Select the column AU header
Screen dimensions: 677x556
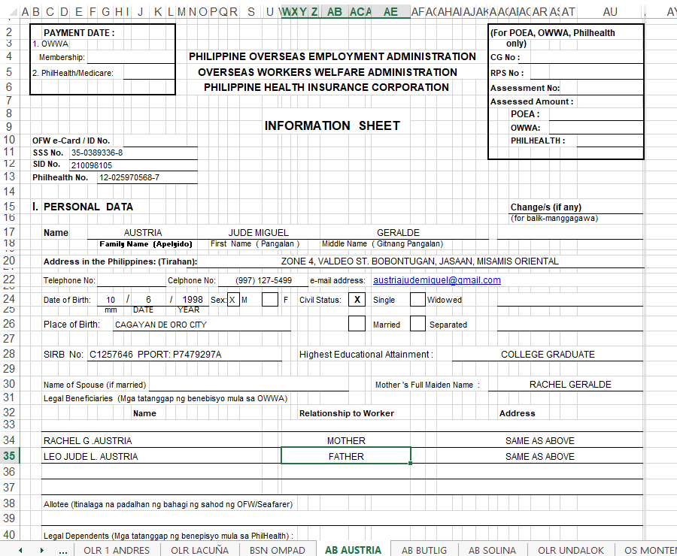(x=609, y=12)
